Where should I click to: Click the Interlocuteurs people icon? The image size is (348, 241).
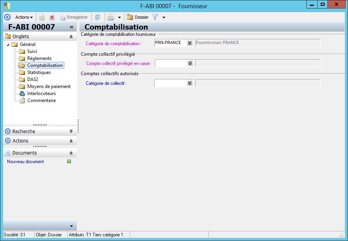click(x=22, y=93)
